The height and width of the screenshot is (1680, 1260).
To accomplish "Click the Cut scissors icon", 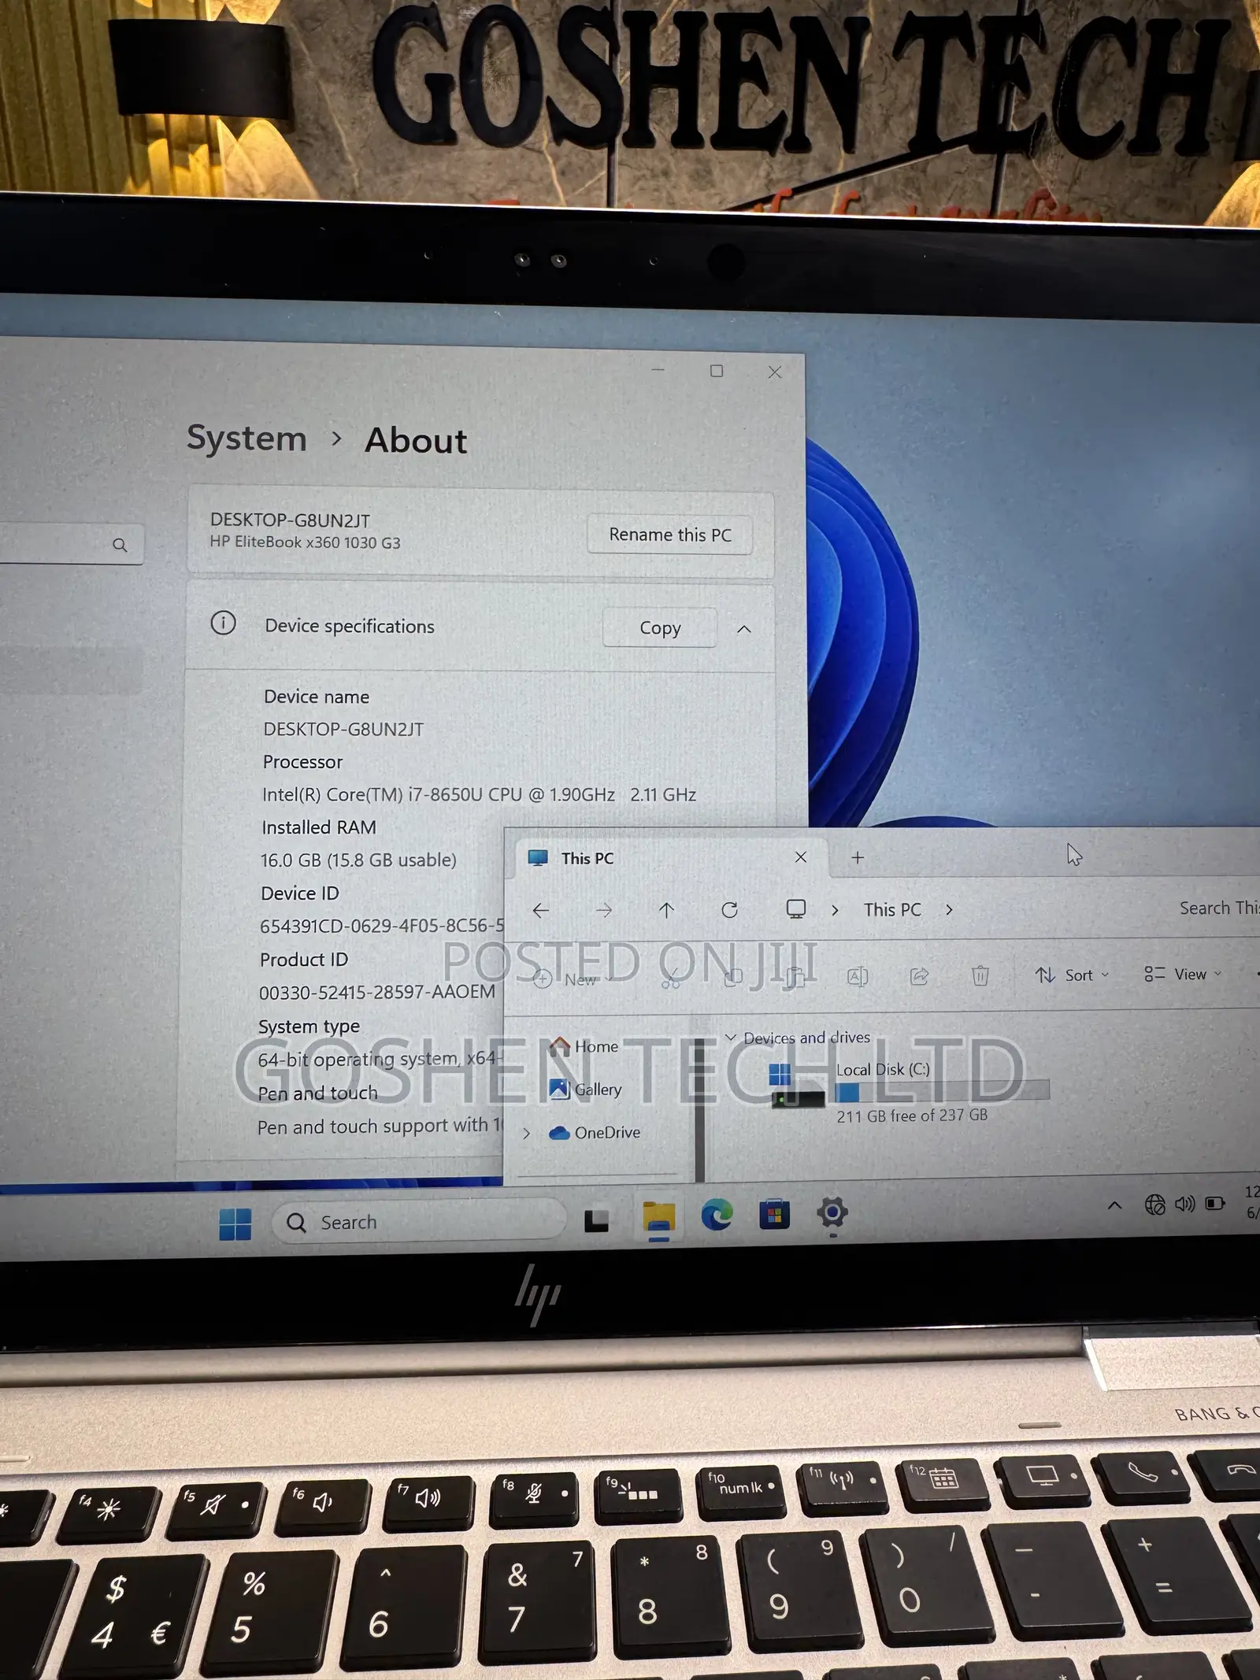I will (x=670, y=978).
